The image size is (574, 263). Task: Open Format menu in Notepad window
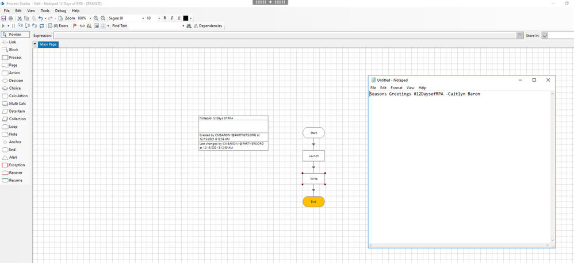pos(396,88)
